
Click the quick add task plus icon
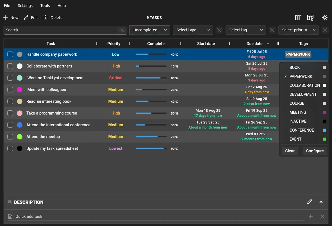click(311, 216)
